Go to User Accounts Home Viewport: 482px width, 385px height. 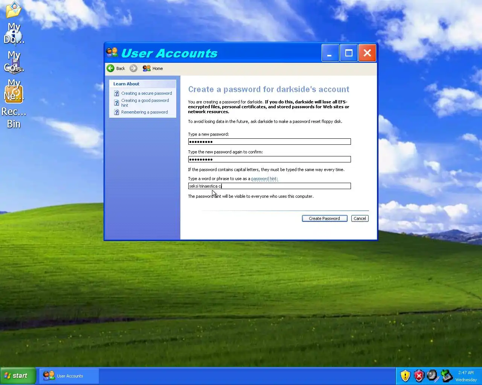click(153, 68)
